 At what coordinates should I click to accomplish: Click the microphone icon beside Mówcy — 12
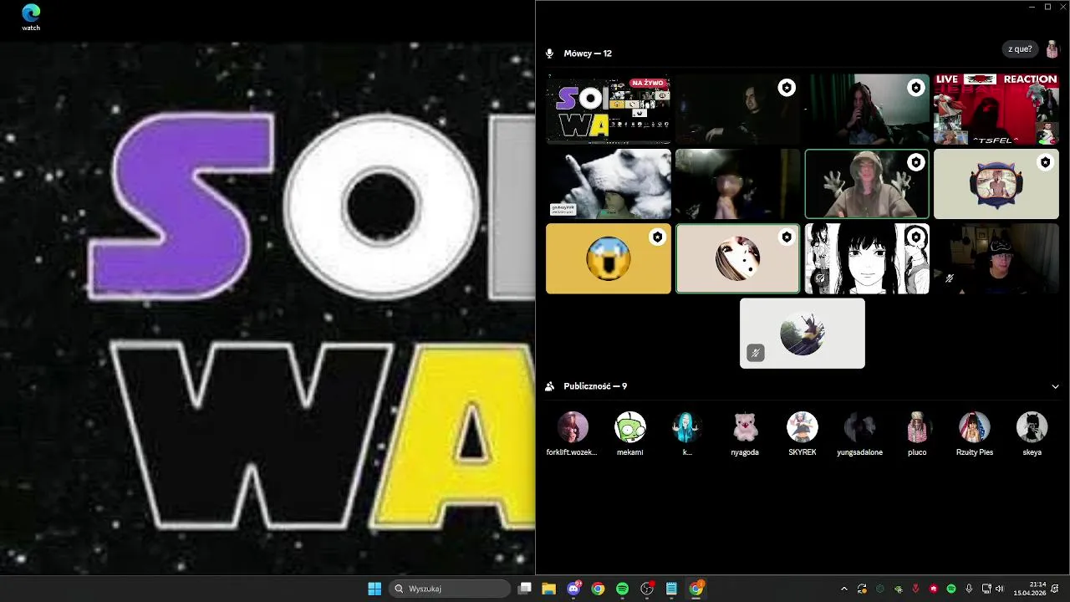click(x=549, y=54)
